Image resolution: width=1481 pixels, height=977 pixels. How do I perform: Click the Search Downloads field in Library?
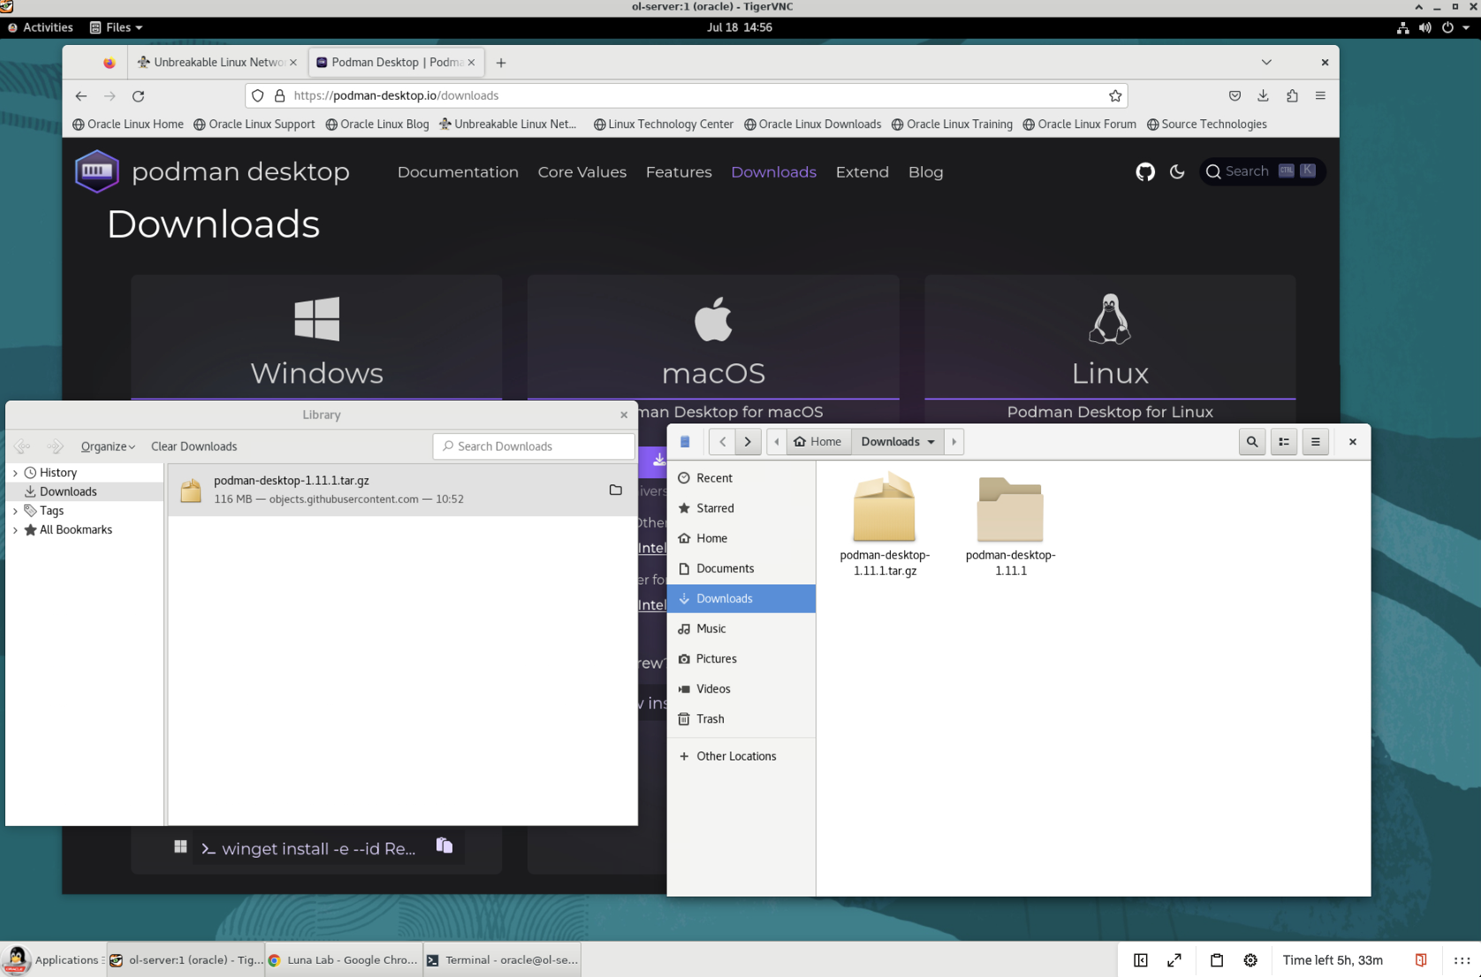(x=534, y=447)
